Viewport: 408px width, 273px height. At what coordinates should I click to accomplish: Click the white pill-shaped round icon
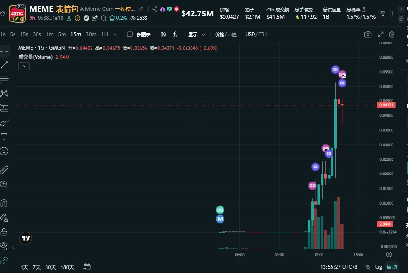(x=86, y=18)
